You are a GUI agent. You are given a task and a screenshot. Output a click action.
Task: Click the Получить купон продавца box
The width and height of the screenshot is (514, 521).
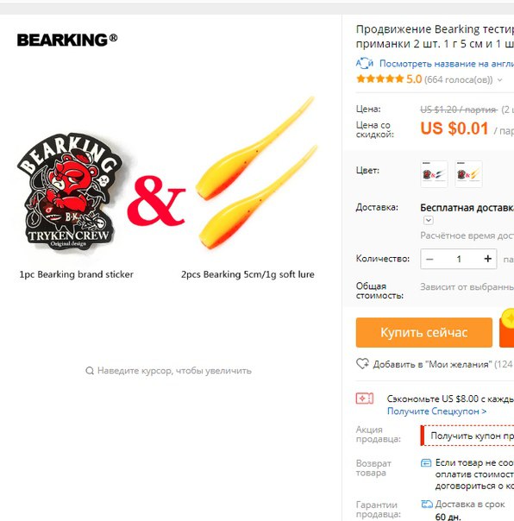point(467,436)
